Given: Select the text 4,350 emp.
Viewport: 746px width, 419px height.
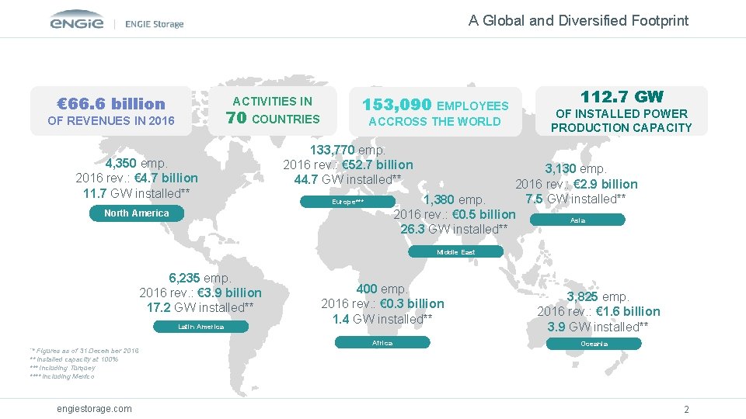Looking at the screenshot, I should point(137,164).
